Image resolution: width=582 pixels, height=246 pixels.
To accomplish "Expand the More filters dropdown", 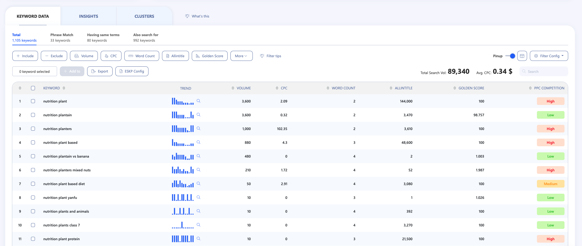I will [x=241, y=56].
